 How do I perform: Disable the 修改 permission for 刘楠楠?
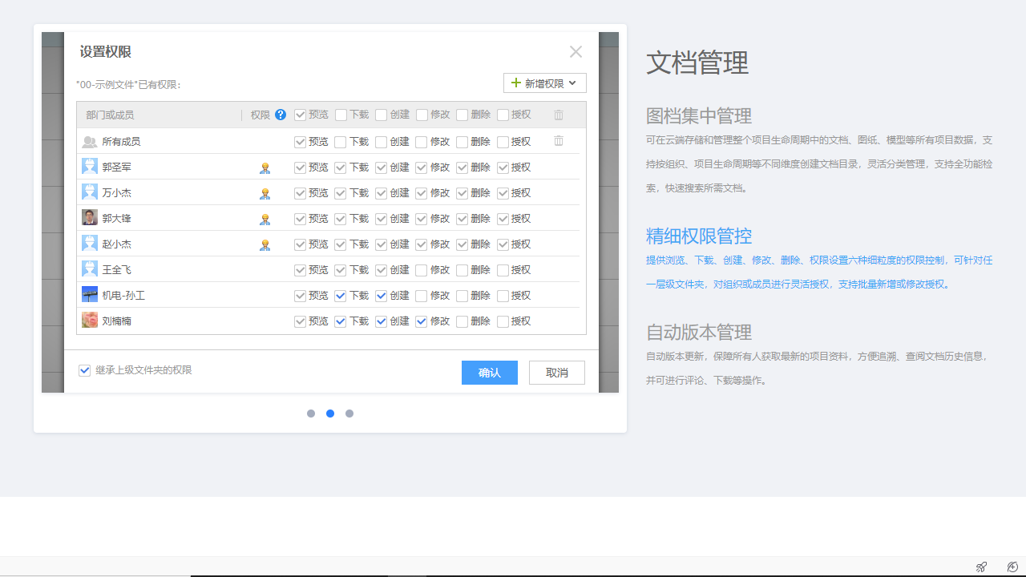pyautogui.click(x=421, y=321)
